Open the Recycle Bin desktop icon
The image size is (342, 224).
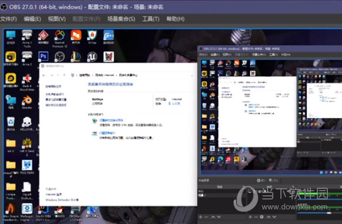[11, 123]
